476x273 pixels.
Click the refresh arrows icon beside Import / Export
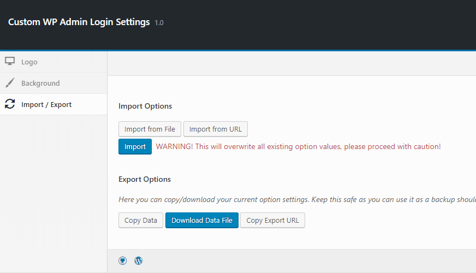point(10,104)
